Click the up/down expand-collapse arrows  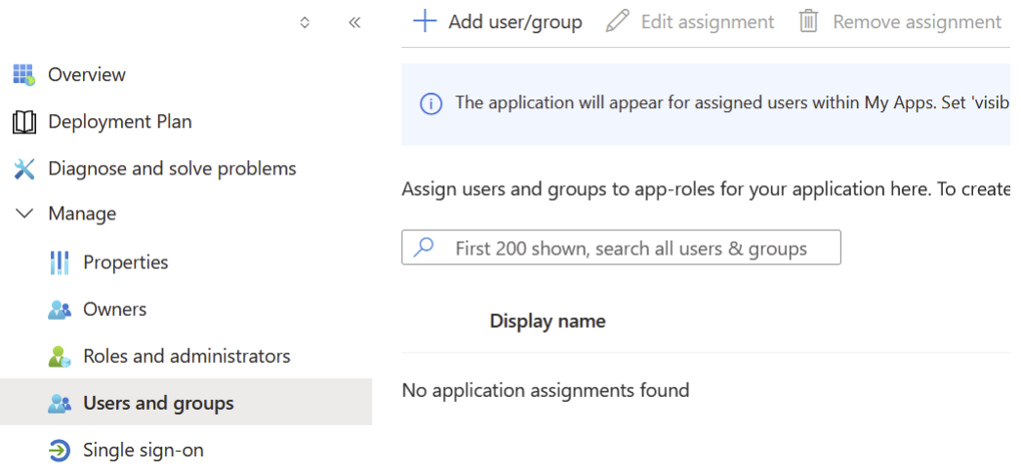(305, 22)
